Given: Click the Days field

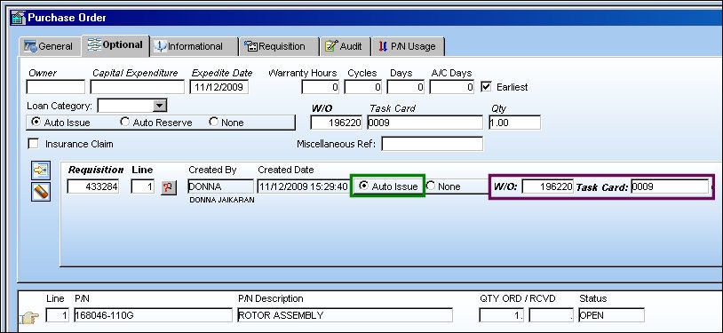Looking at the screenshot, I should tap(406, 87).
